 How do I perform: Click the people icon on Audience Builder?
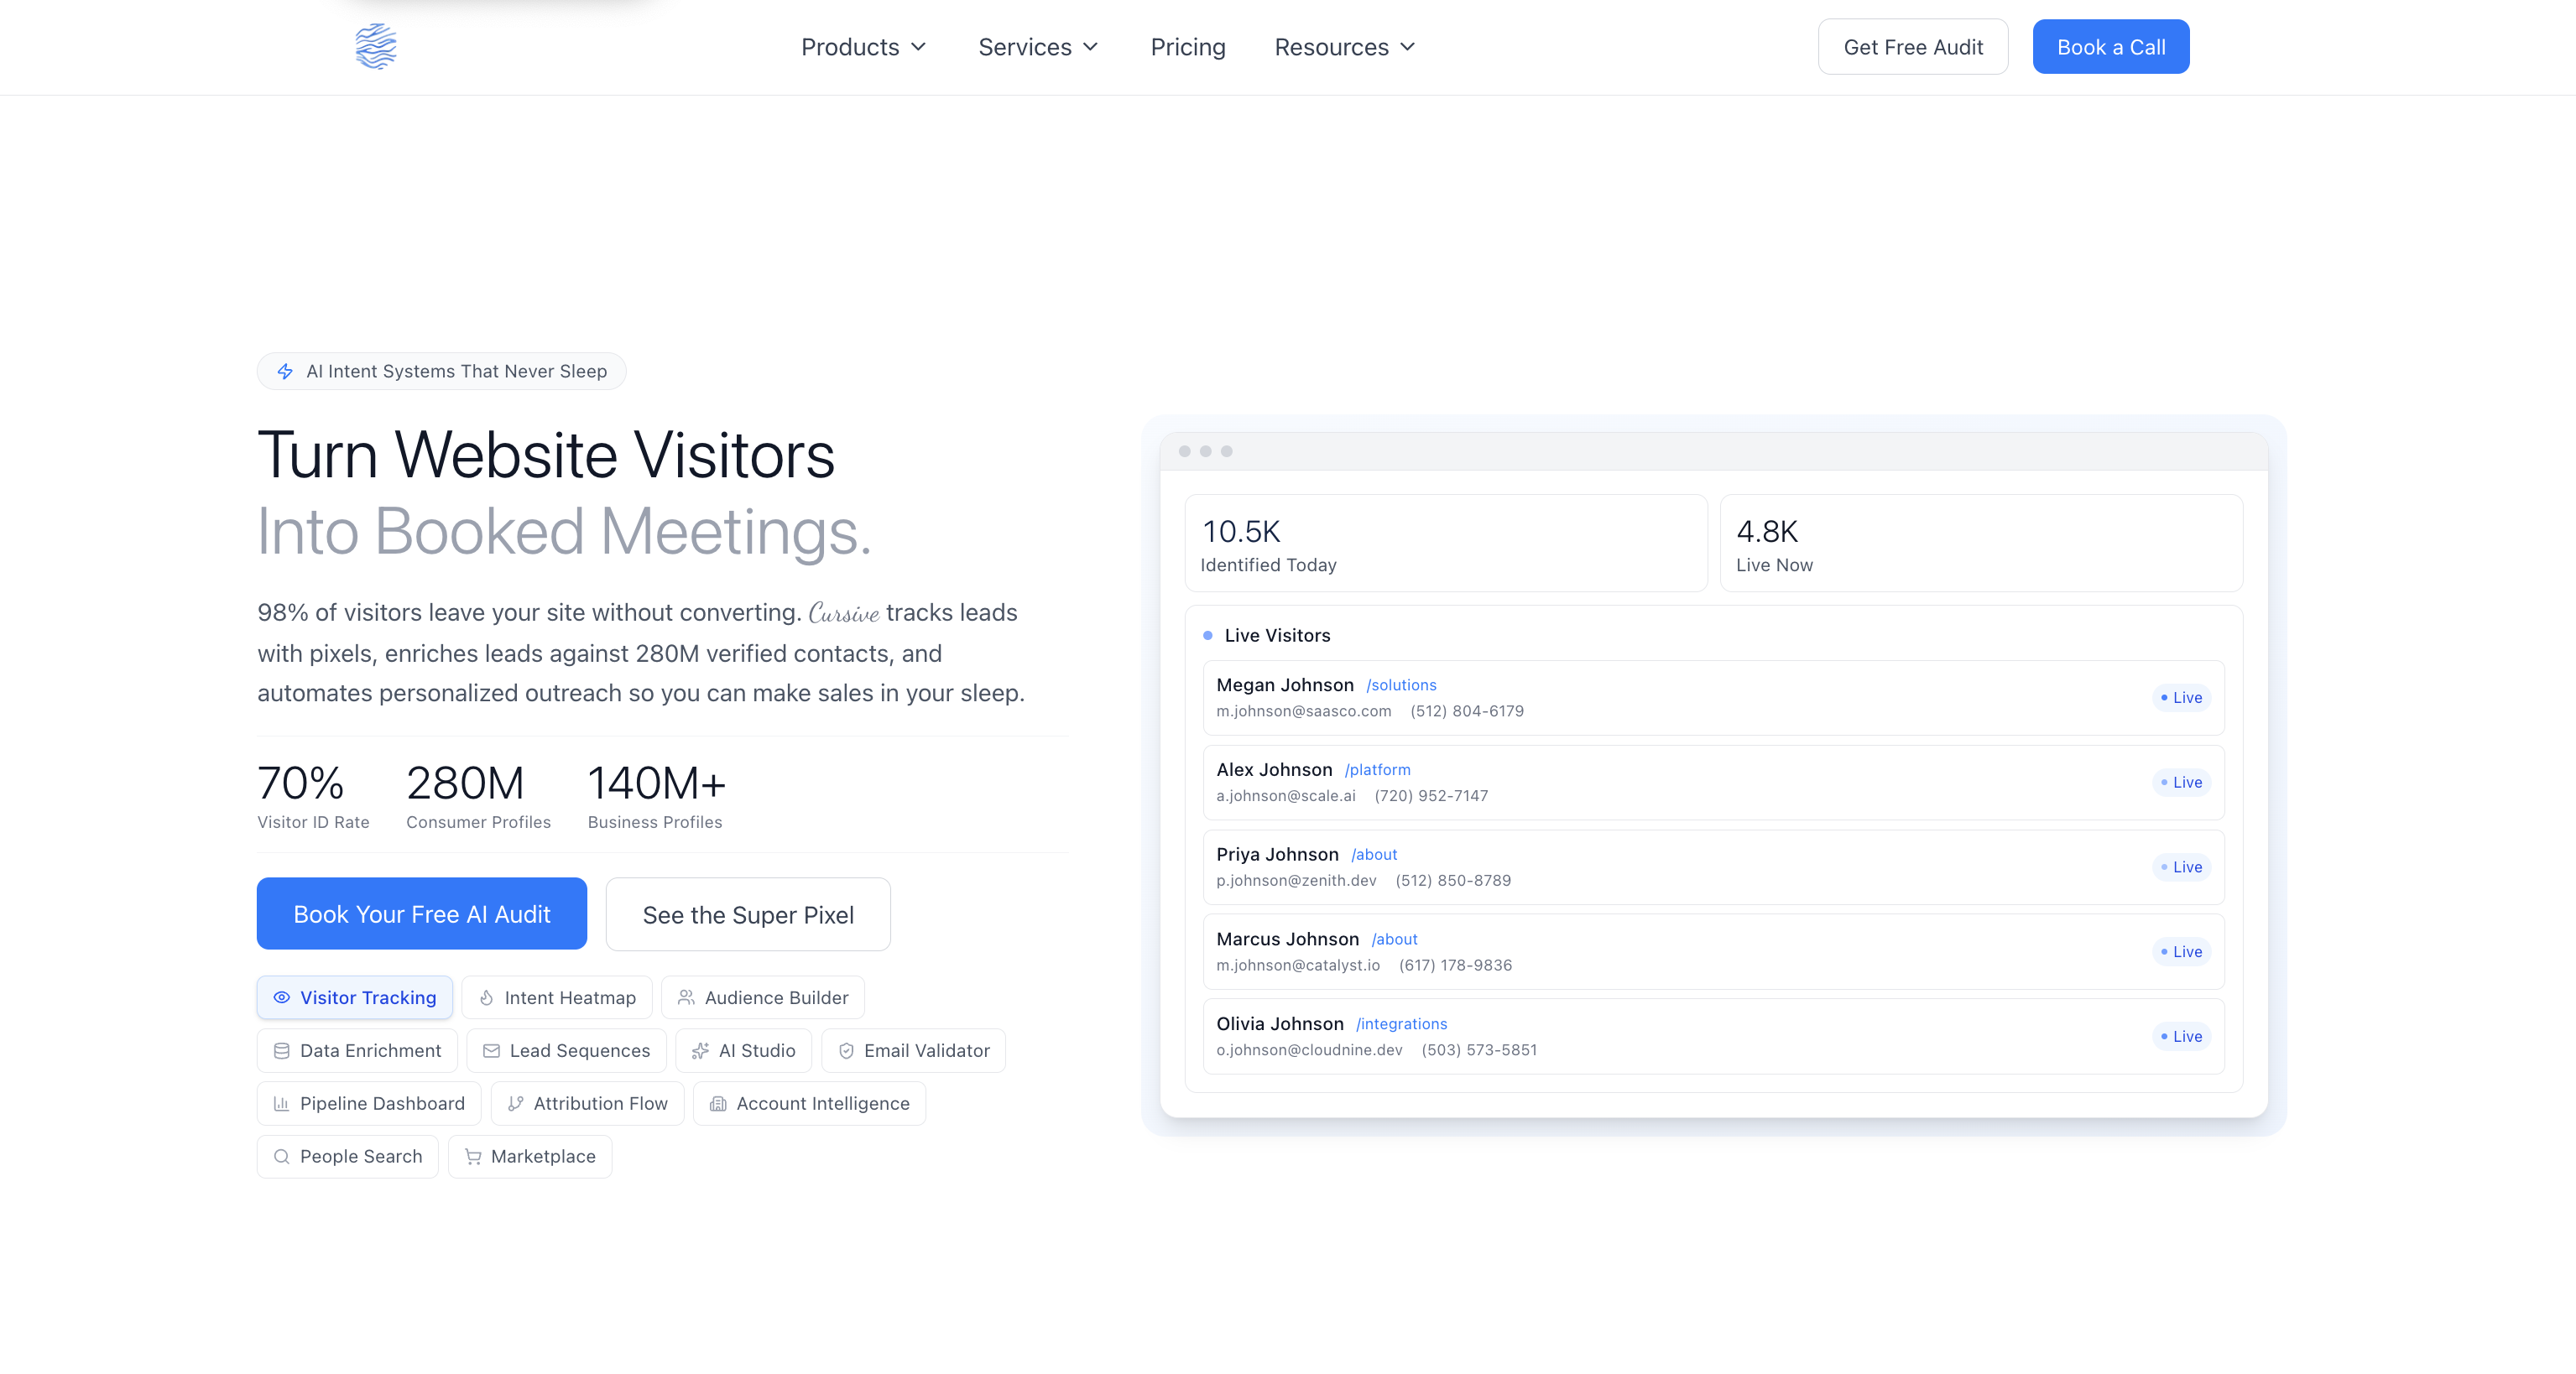(686, 997)
